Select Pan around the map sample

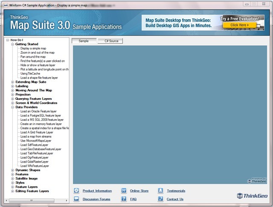click(33, 57)
